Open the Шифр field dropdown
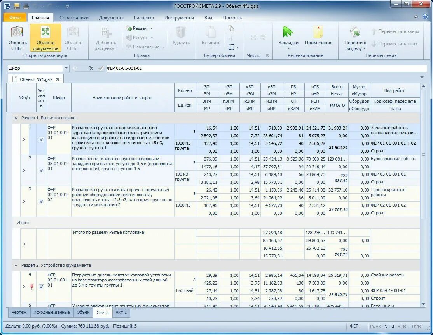 click(x=66, y=68)
